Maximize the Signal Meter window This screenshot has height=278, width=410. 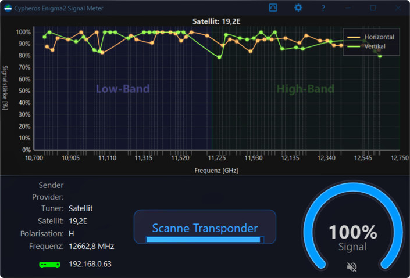373,8
